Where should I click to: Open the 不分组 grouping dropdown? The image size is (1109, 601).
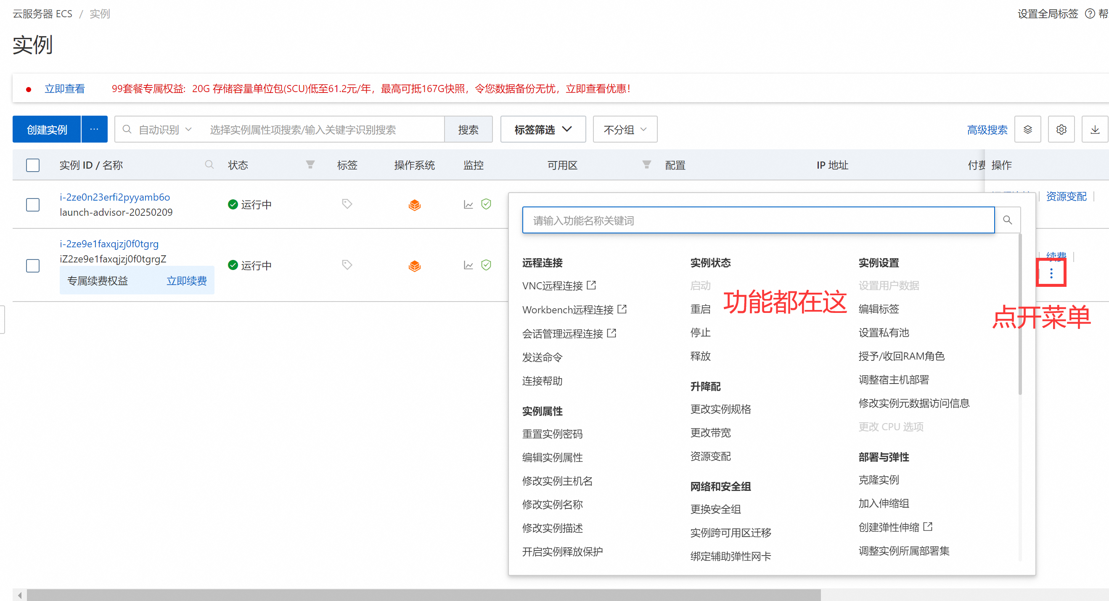tap(625, 130)
